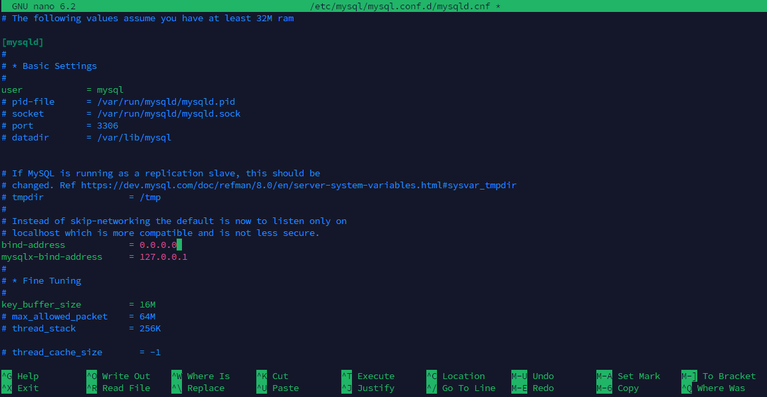The image size is (767, 397).
Task: Set Mark to start a selection
Action: (639, 376)
